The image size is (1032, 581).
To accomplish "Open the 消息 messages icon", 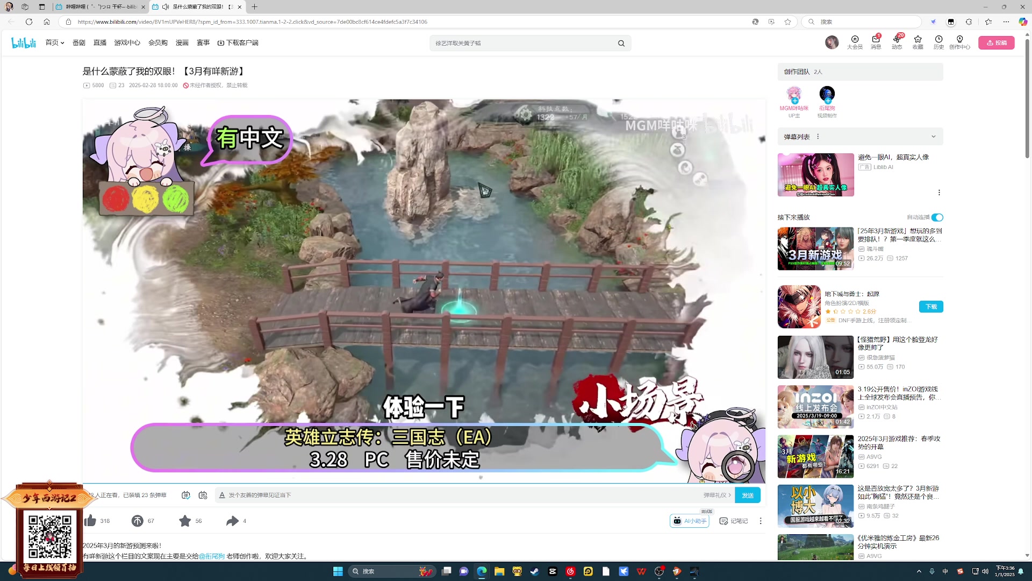I will point(876,42).
